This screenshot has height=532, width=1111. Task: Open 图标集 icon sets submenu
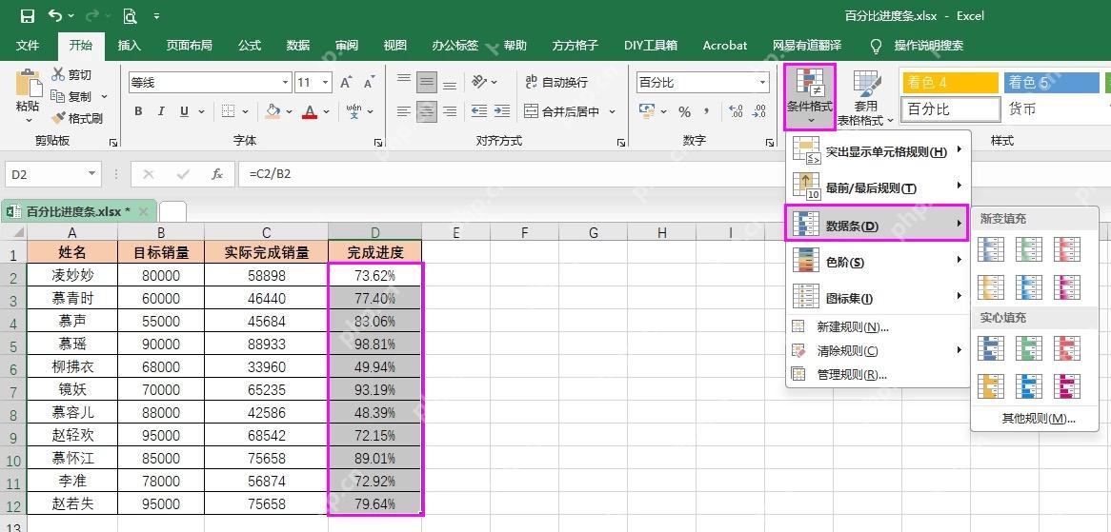point(878,299)
